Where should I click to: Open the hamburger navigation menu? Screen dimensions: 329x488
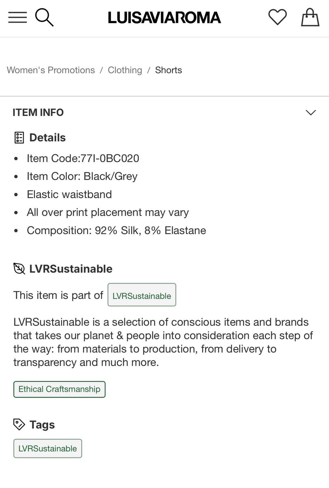point(17,17)
